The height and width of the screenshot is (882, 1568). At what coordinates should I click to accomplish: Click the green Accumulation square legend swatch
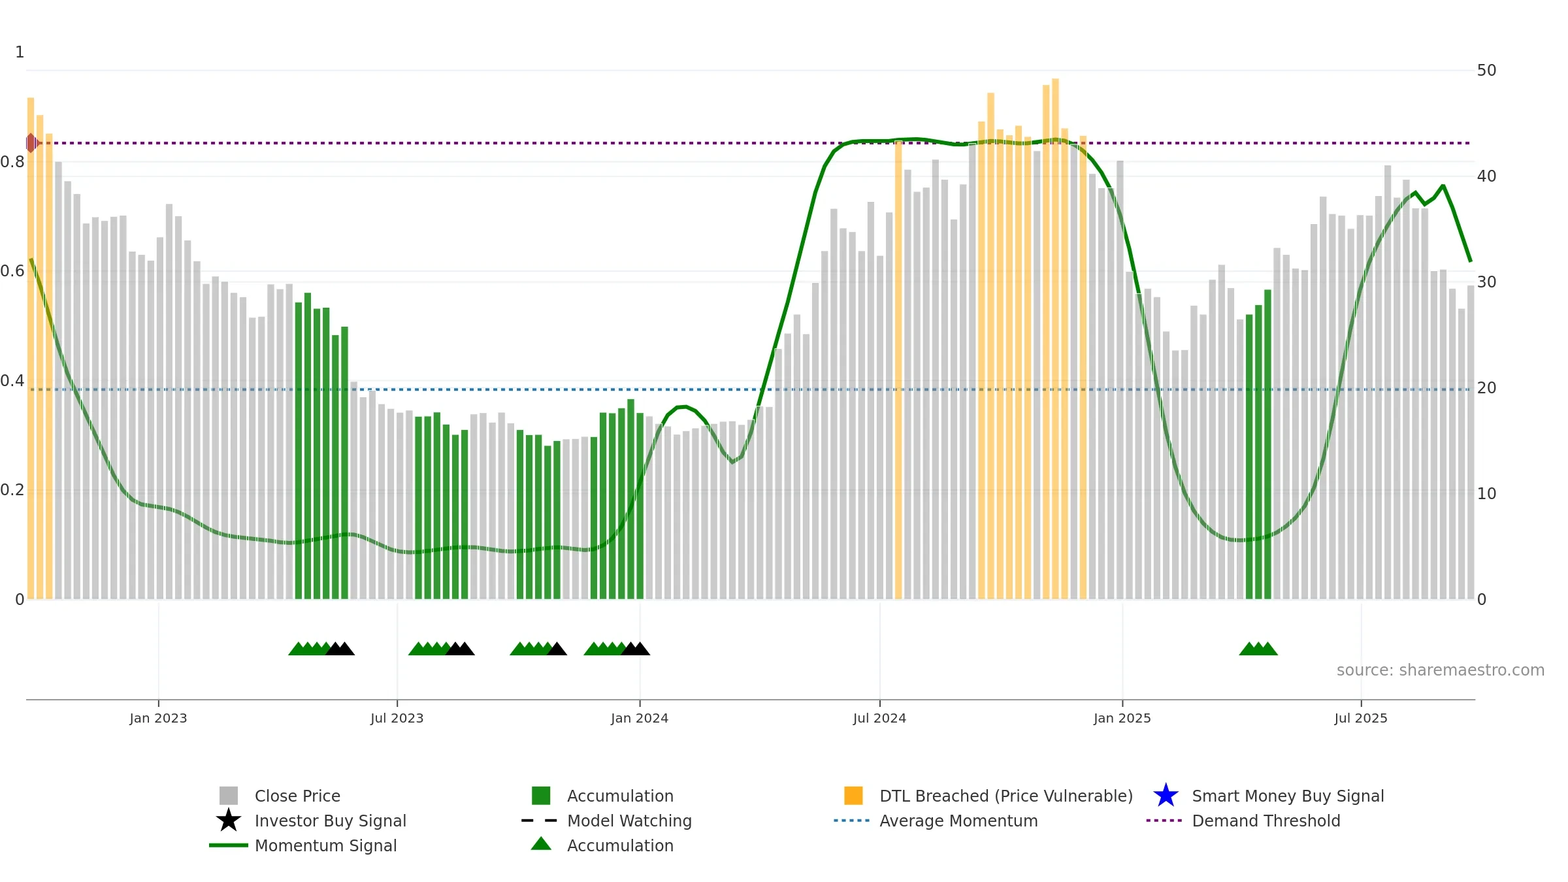[541, 796]
